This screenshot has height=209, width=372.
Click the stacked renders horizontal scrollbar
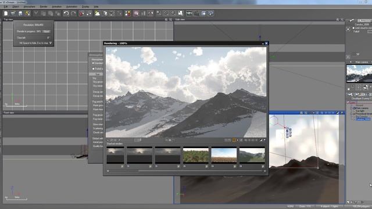point(201,171)
